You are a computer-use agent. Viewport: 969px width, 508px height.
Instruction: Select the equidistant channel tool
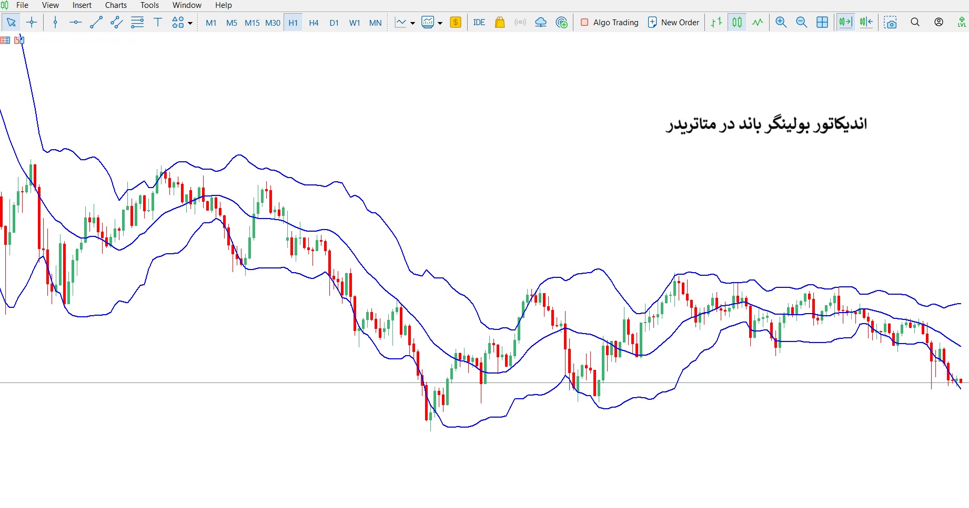tap(117, 23)
